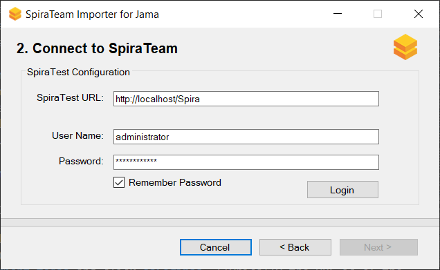Select the Password input field

(246, 162)
